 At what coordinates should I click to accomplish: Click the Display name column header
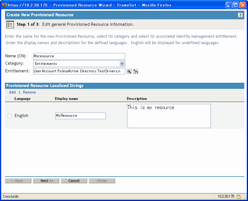pyautogui.click(x=66, y=99)
